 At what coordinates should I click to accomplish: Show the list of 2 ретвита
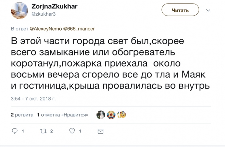(x=22, y=115)
